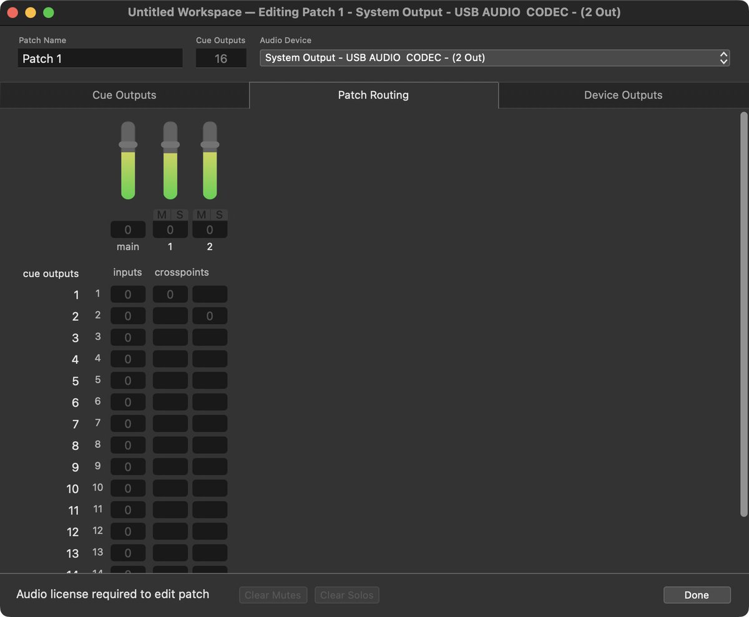
Task: Click crosspoint cue output 2 to output 2
Action: [210, 316]
